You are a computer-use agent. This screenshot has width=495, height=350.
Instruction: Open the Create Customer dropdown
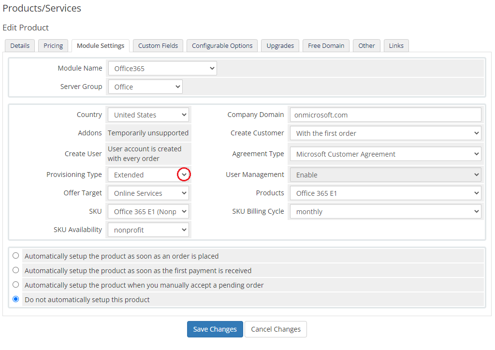click(x=385, y=133)
